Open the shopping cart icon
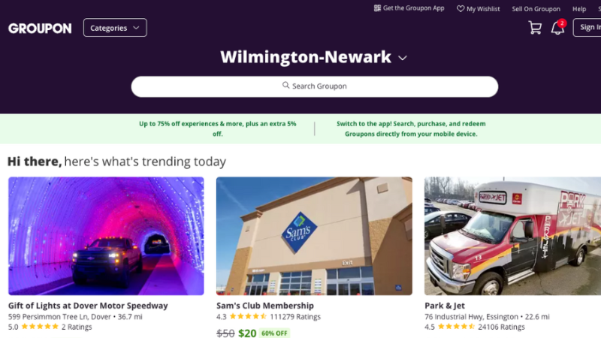Image resolution: width=601 pixels, height=338 pixels. click(535, 28)
